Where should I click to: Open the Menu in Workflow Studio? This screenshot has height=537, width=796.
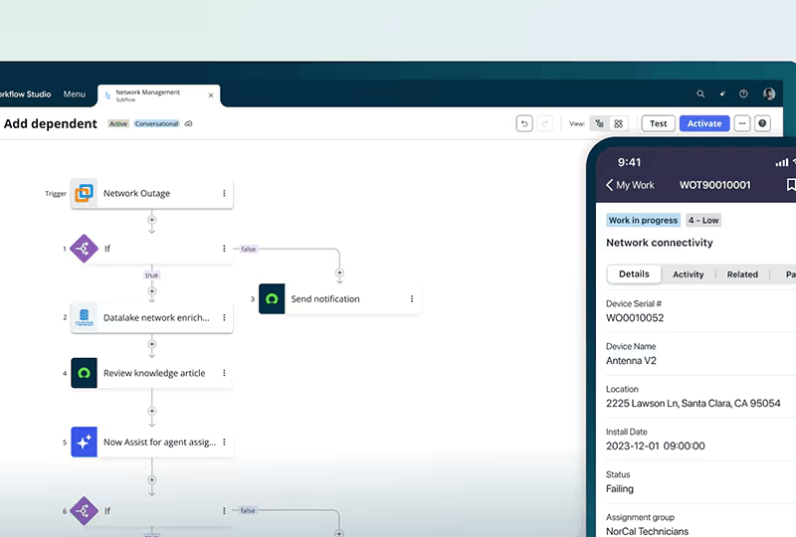click(74, 93)
